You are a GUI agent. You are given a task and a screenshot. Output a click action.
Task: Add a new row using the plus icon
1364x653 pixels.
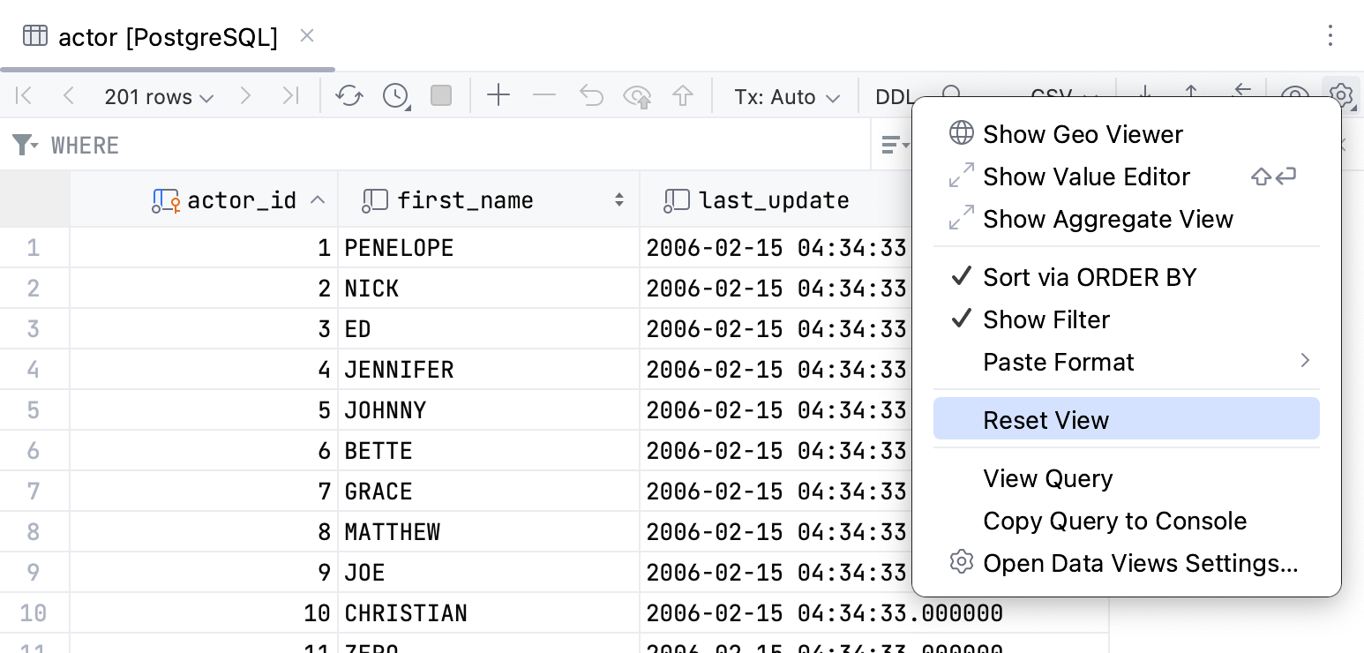tap(498, 95)
